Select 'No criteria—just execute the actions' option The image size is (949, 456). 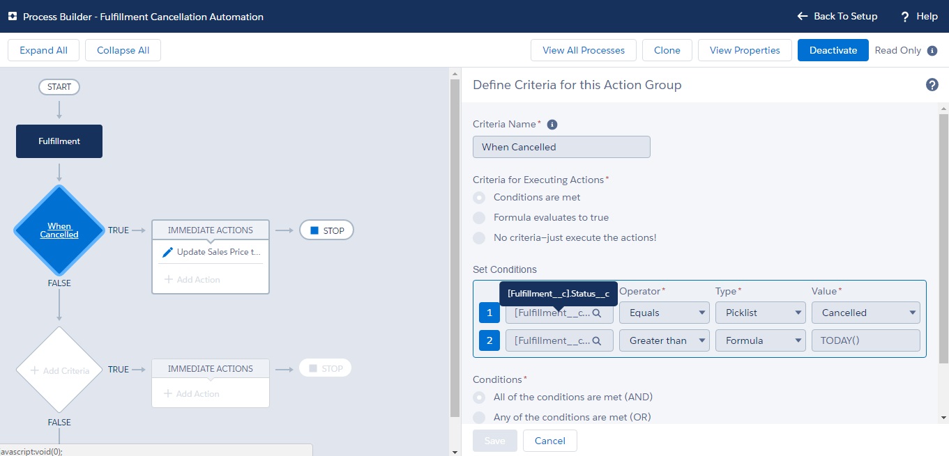(x=479, y=238)
